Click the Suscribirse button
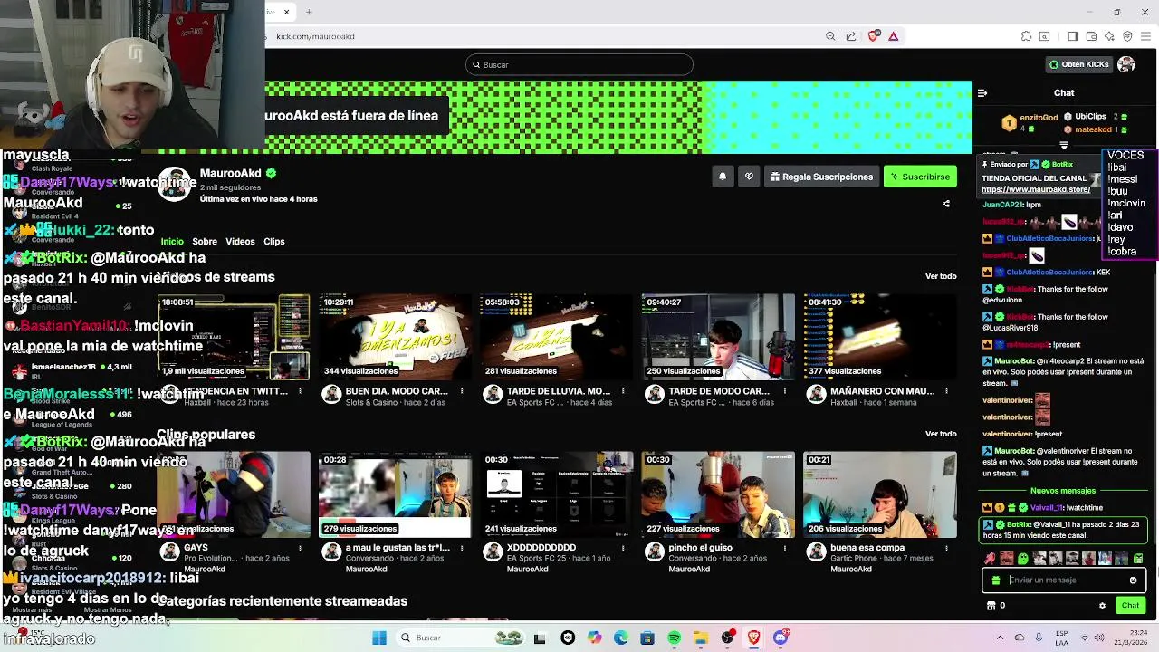This screenshot has width=1159, height=652. click(x=920, y=177)
